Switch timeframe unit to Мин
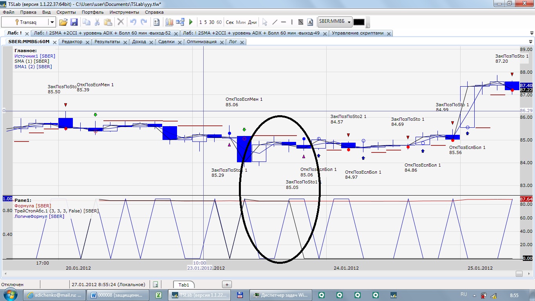The height and width of the screenshot is (301, 535). [241, 22]
